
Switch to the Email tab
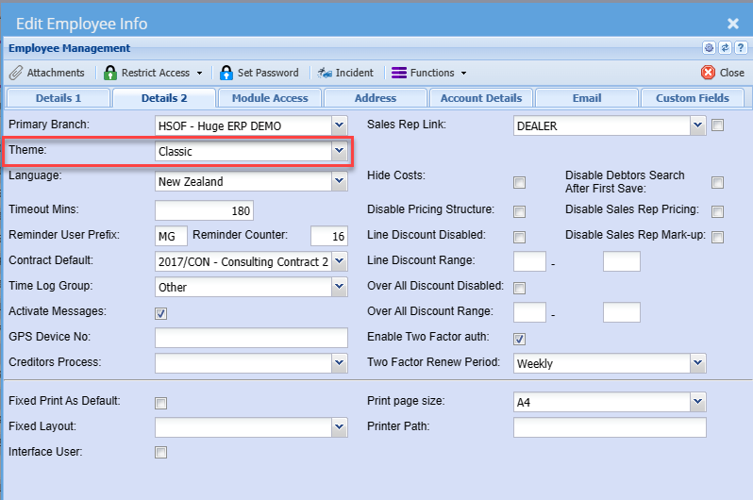coord(587,98)
